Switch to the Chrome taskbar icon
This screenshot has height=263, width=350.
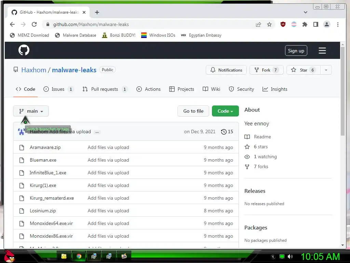point(79,256)
